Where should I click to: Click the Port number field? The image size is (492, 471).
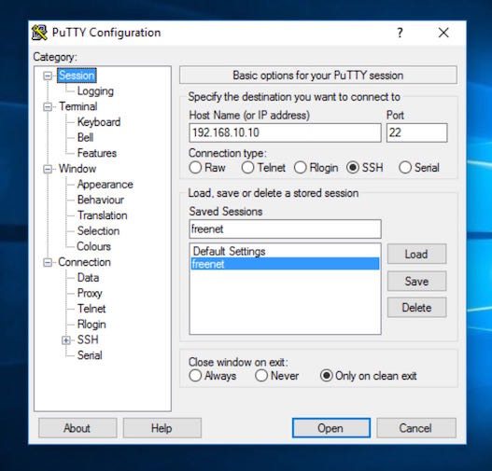pos(416,132)
